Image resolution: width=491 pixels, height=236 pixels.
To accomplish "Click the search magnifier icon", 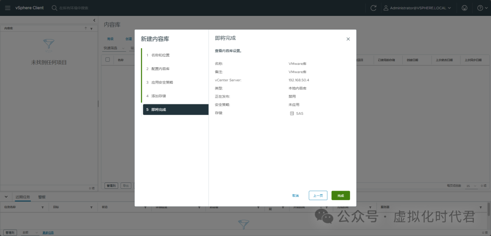I will (54, 8).
